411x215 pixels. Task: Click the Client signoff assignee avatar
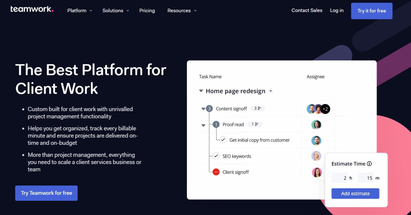click(x=317, y=172)
